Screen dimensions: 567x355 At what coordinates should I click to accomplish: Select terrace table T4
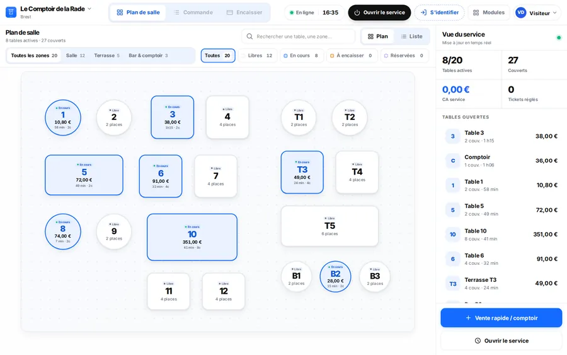pos(357,172)
